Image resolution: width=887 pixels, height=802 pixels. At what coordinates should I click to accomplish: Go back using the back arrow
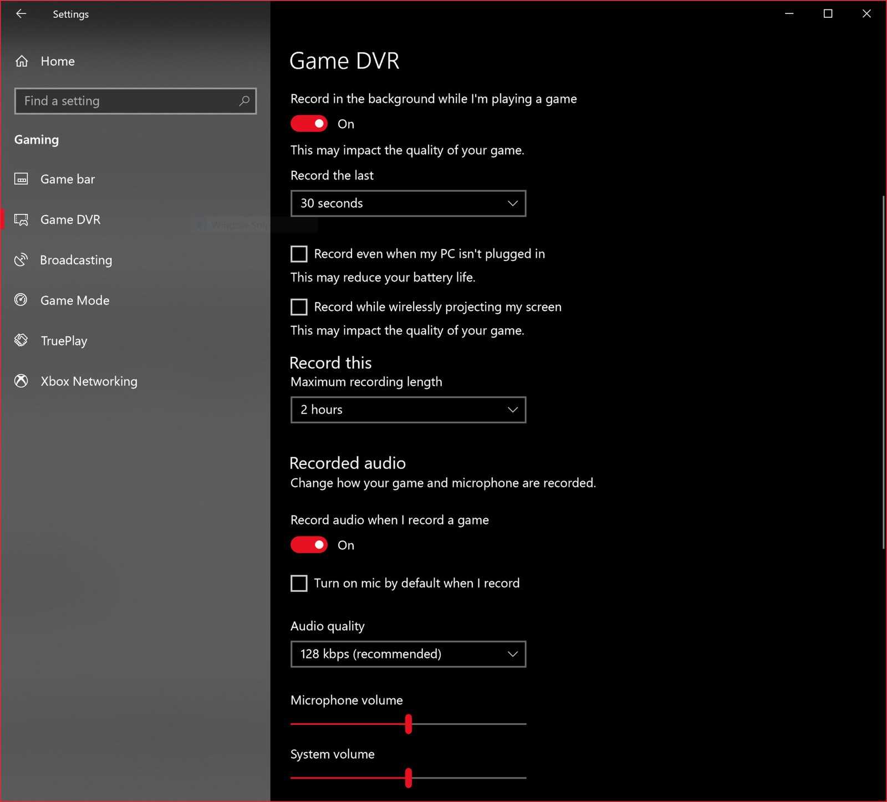point(21,14)
